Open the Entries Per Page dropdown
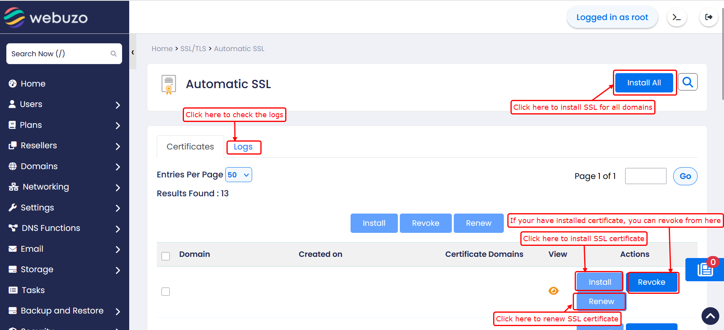724x330 pixels. [x=238, y=175]
